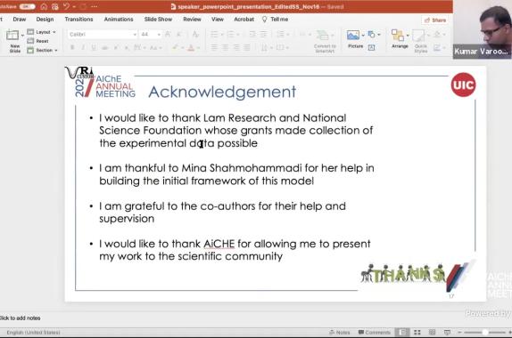The width and height of the screenshot is (512, 338).
Task: Click the Acknowledgement slide title
Action: [x=222, y=92]
